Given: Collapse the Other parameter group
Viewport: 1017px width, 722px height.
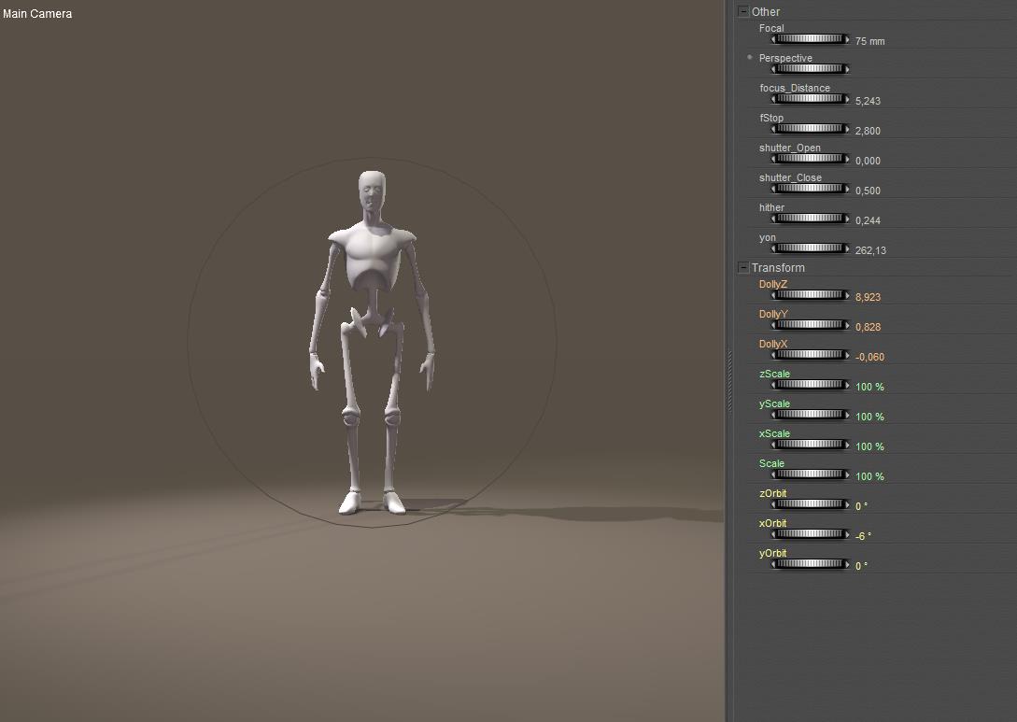Looking at the screenshot, I should coord(743,12).
